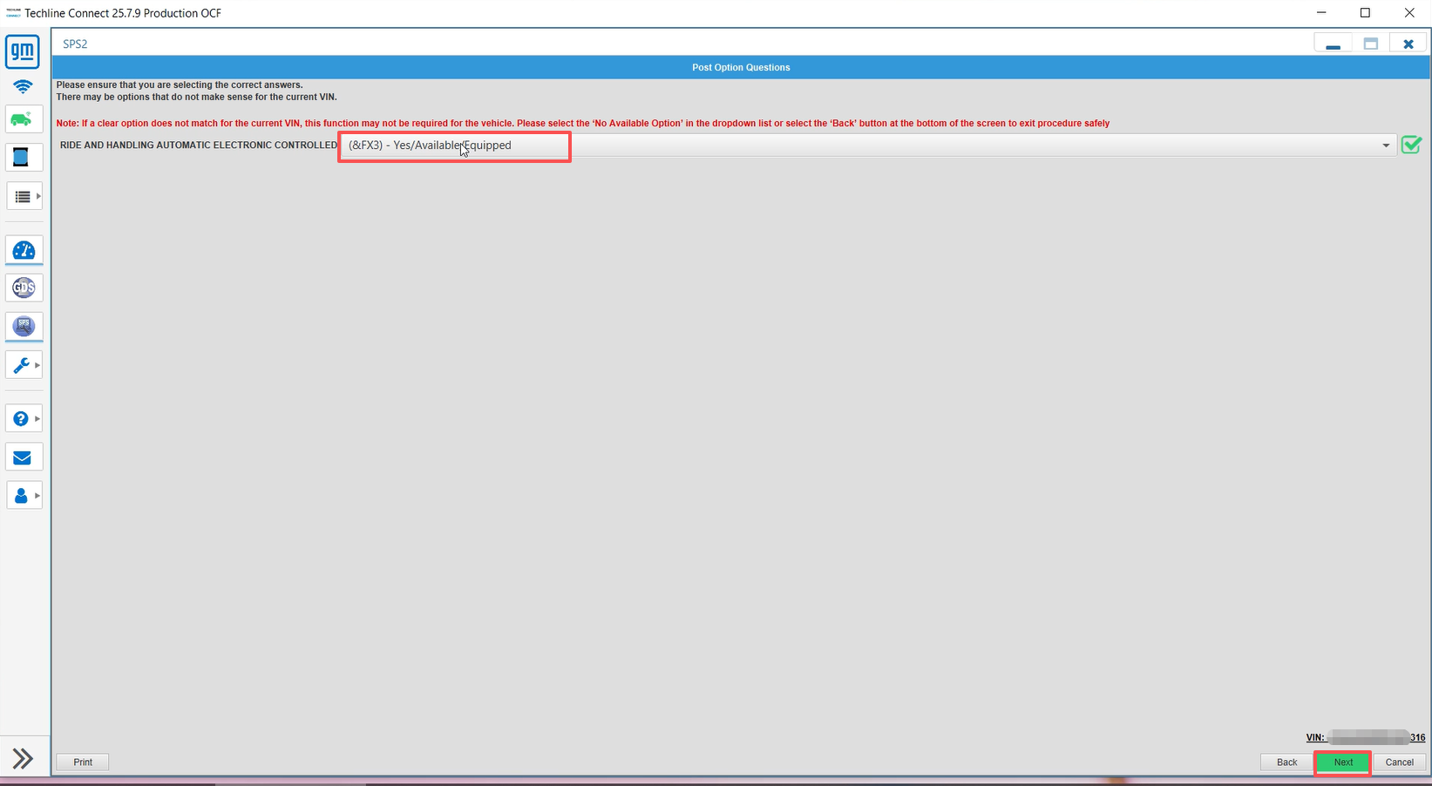Expand the wrench tools menu
This screenshot has height=786, width=1432.
24,365
